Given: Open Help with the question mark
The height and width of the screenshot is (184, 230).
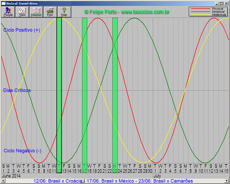Looking at the screenshot, I should [64, 12].
